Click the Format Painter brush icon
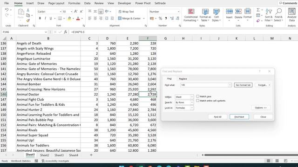Viewport: 298px width, 167px height. point(28,20)
